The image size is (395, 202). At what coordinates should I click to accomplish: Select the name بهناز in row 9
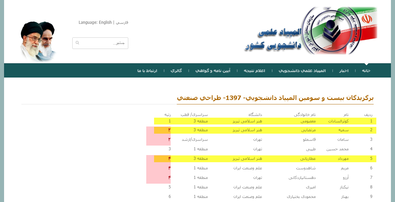point(345,197)
